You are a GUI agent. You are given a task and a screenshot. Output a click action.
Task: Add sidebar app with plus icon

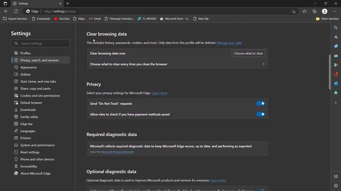tap(336, 102)
